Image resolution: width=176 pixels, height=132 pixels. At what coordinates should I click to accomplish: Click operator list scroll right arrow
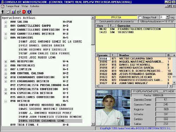[171, 86]
